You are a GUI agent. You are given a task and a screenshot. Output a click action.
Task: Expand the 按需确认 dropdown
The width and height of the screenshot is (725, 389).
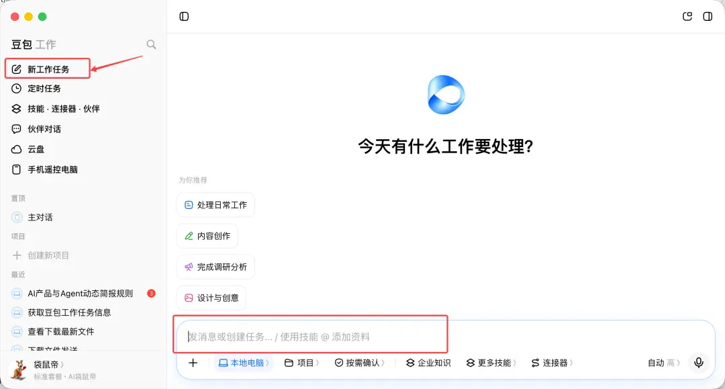pos(360,363)
